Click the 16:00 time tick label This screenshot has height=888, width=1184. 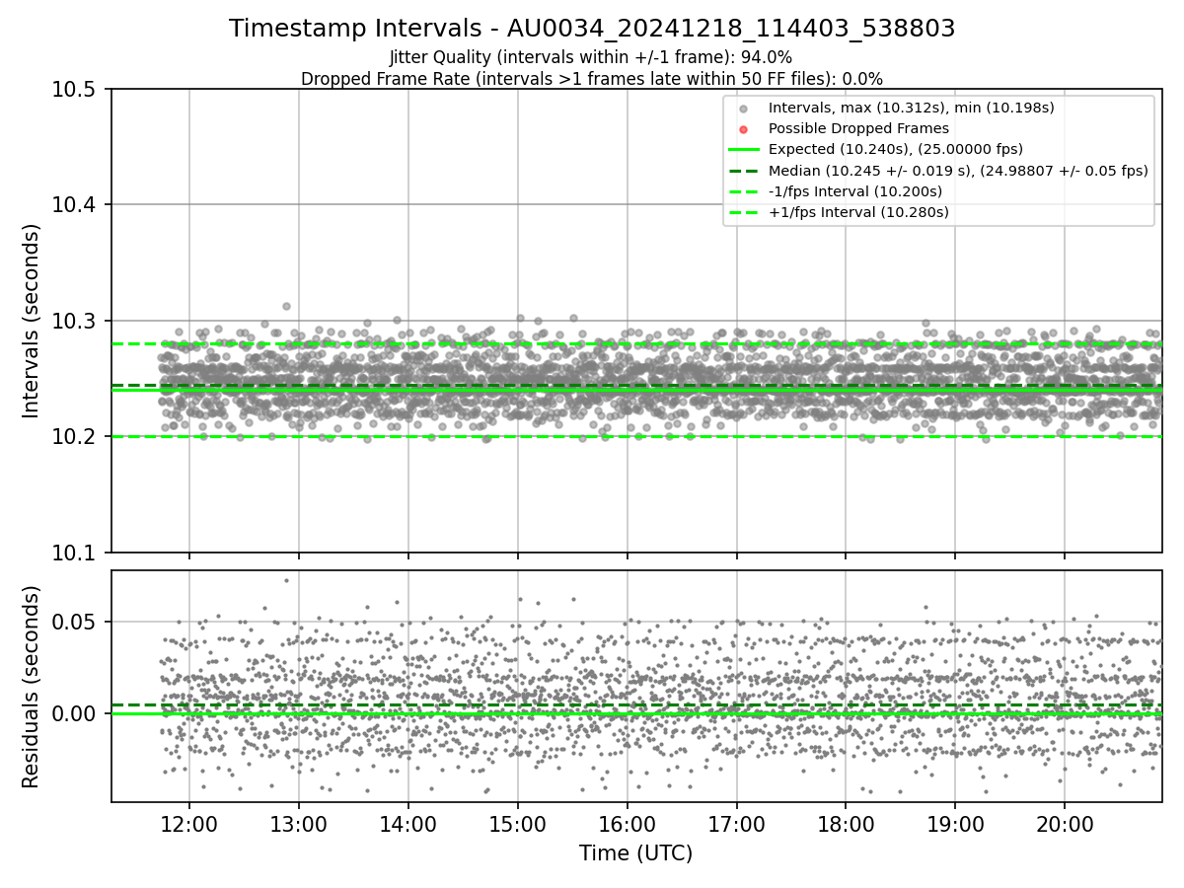[627, 825]
